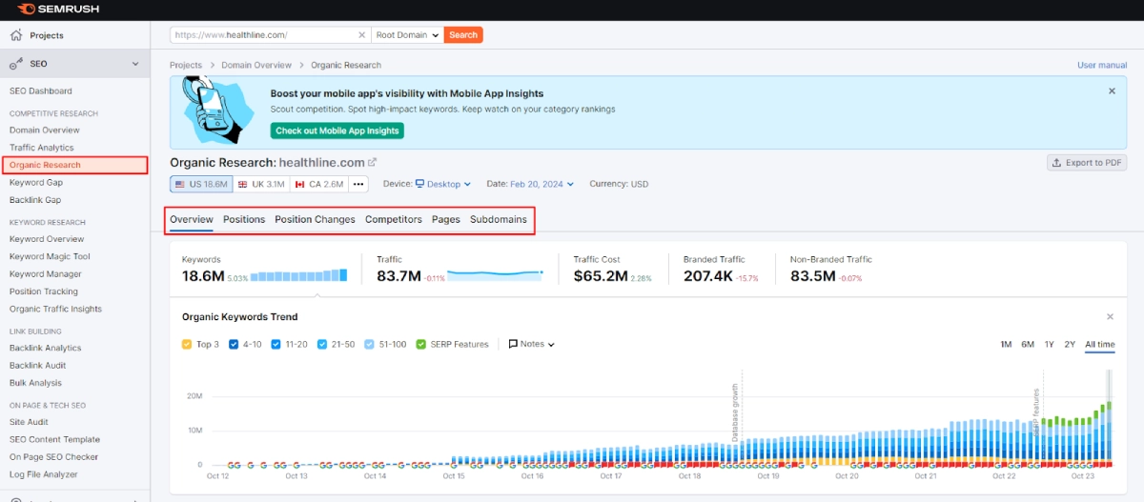Click the Traffic Cost $65.2M metric
This screenshot has width=1144, height=502.
[x=601, y=276]
